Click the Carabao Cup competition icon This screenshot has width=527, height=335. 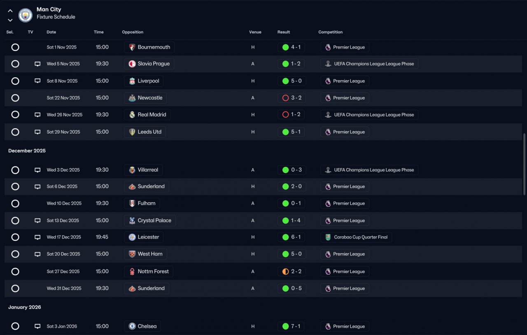coord(328,237)
